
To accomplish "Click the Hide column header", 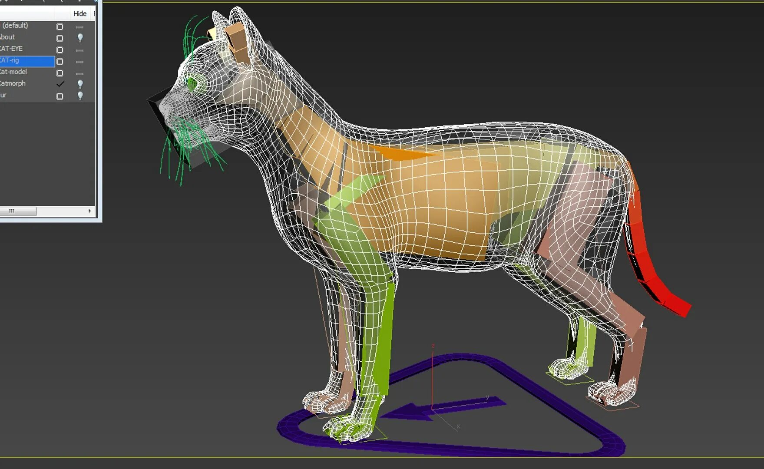I will click(80, 13).
